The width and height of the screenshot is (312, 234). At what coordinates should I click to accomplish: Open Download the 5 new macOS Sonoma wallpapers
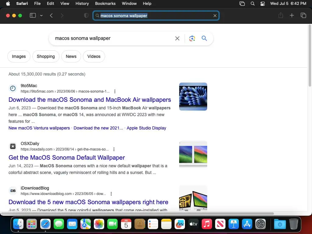(88, 202)
